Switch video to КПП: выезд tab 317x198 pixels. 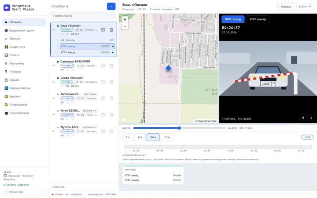click(x=258, y=19)
